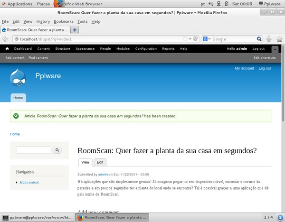Open the Bookmarks menu
This screenshot has width=285, height=222.
click(x=64, y=21)
